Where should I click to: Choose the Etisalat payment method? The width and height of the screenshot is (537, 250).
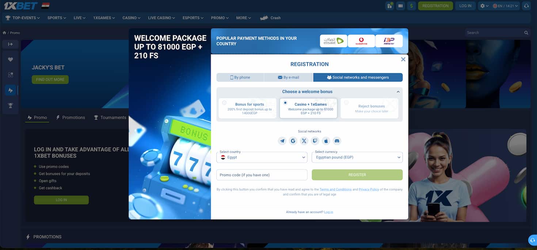334,41
